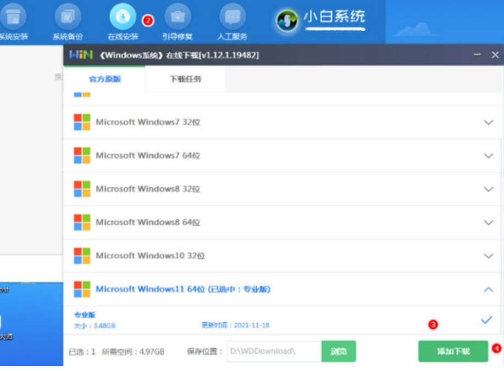Image resolution: width=504 pixels, height=371 pixels.
Task: Collapse Microsoft Windows11 64位 chevron
Action: tap(489, 289)
